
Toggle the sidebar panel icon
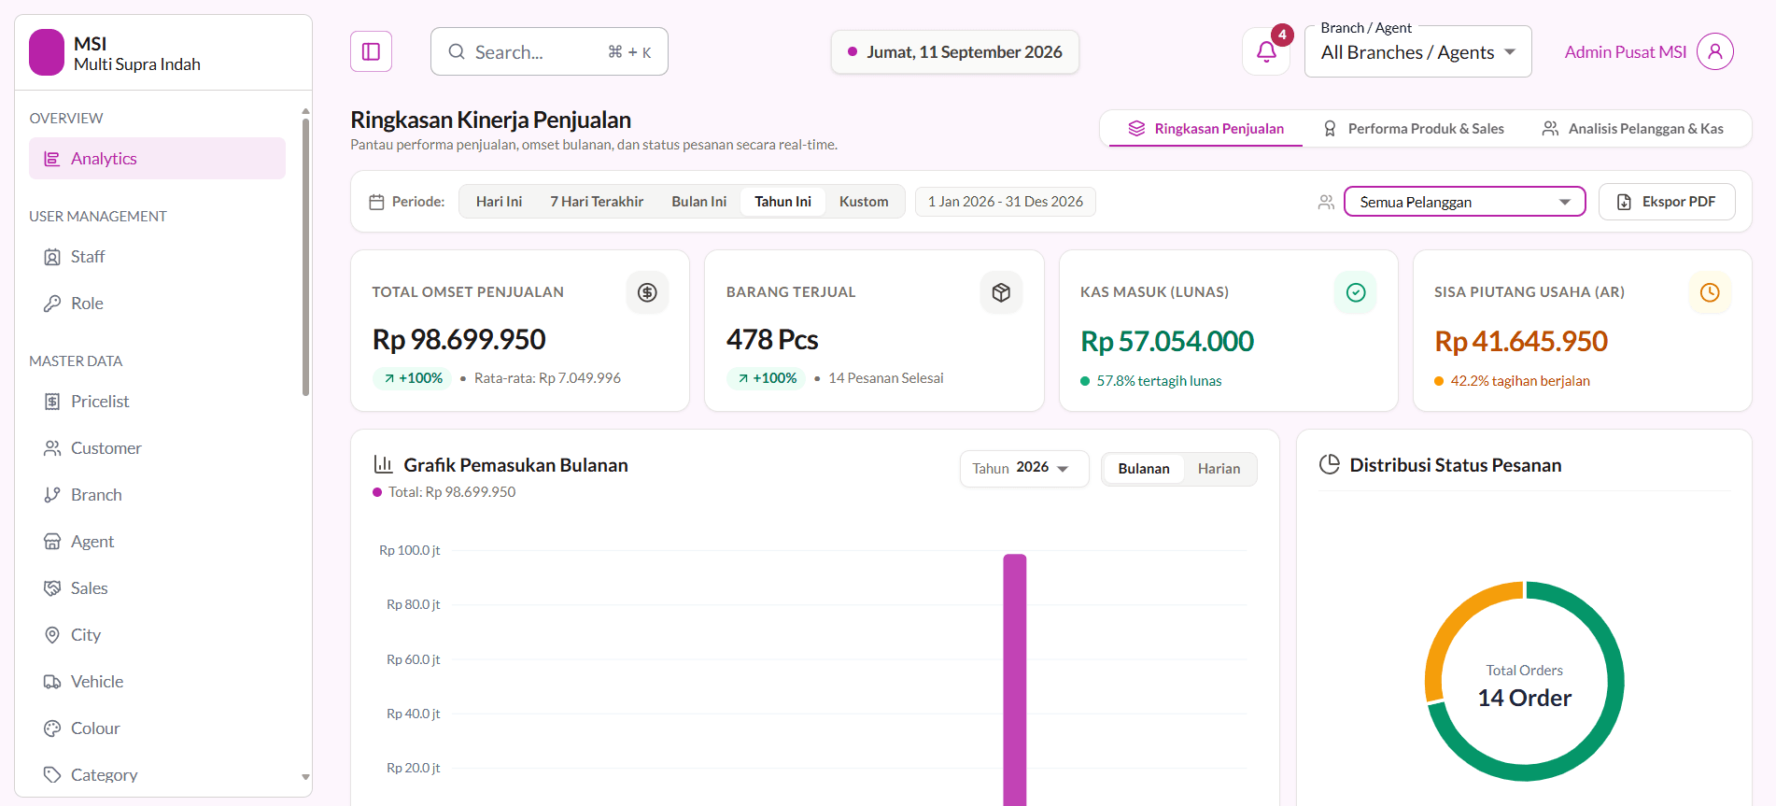(371, 51)
